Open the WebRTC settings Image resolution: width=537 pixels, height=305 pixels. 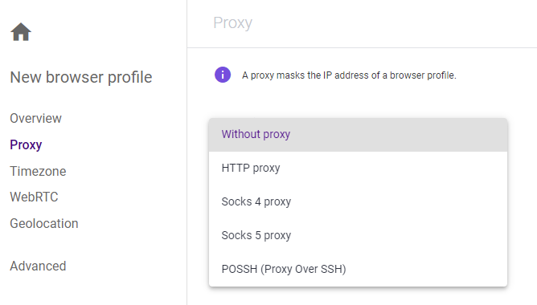[x=34, y=197]
